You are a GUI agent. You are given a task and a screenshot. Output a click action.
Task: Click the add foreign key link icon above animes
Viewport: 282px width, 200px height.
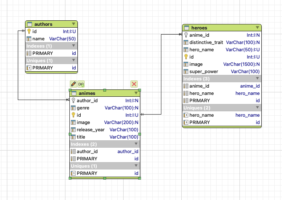[x=81, y=84]
